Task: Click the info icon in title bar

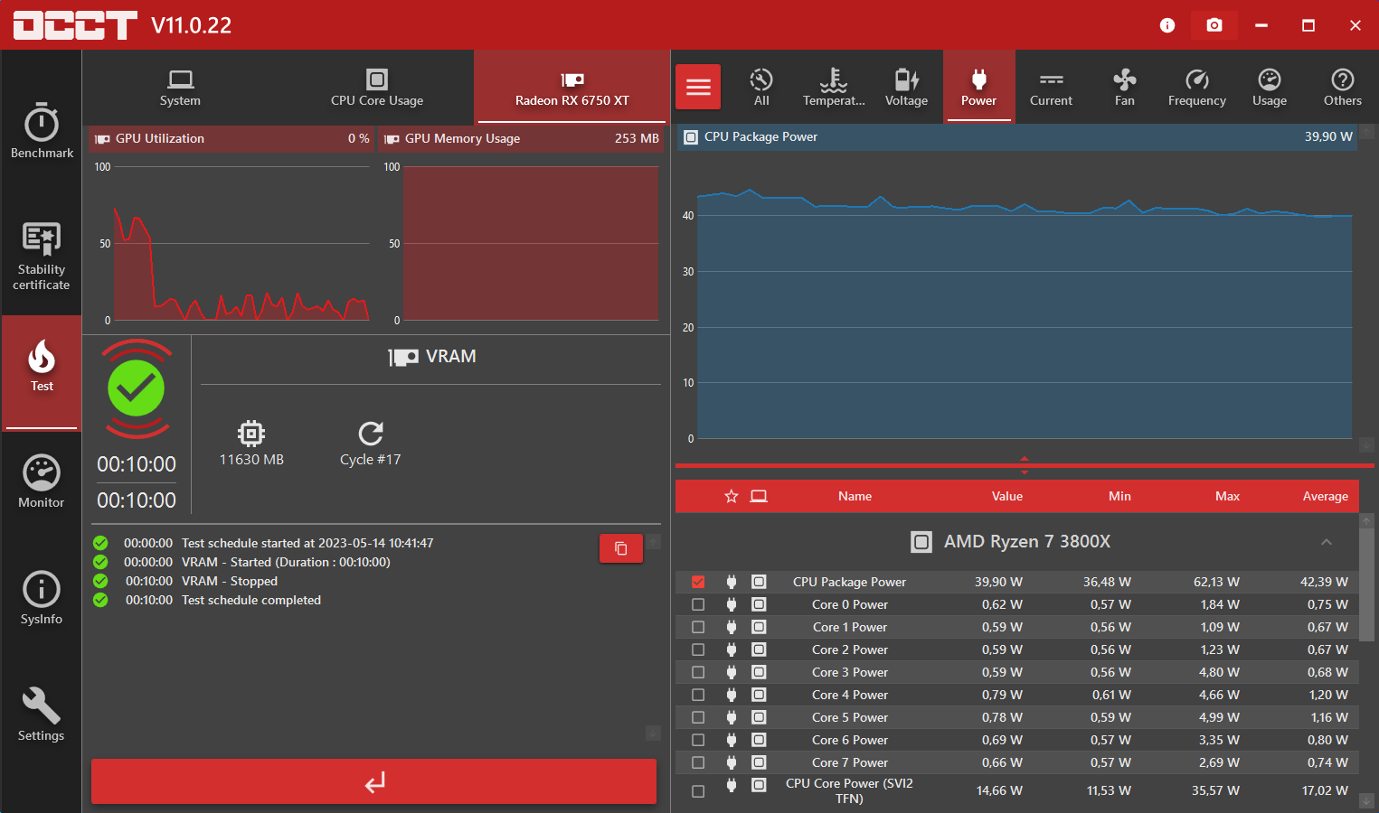Action: [1167, 25]
